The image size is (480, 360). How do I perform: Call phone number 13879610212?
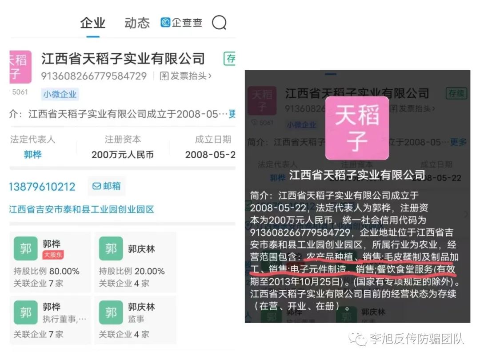click(42, 186)
